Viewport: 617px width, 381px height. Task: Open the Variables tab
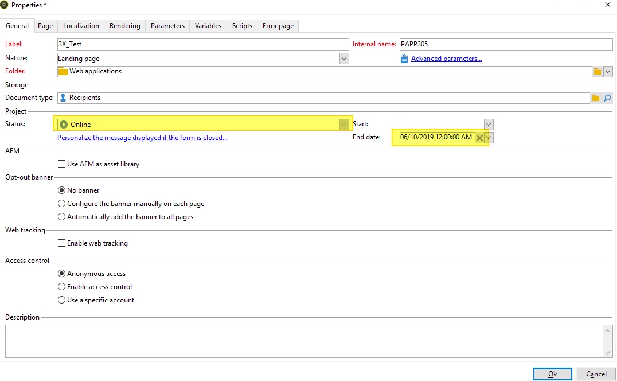click(208, 26)
